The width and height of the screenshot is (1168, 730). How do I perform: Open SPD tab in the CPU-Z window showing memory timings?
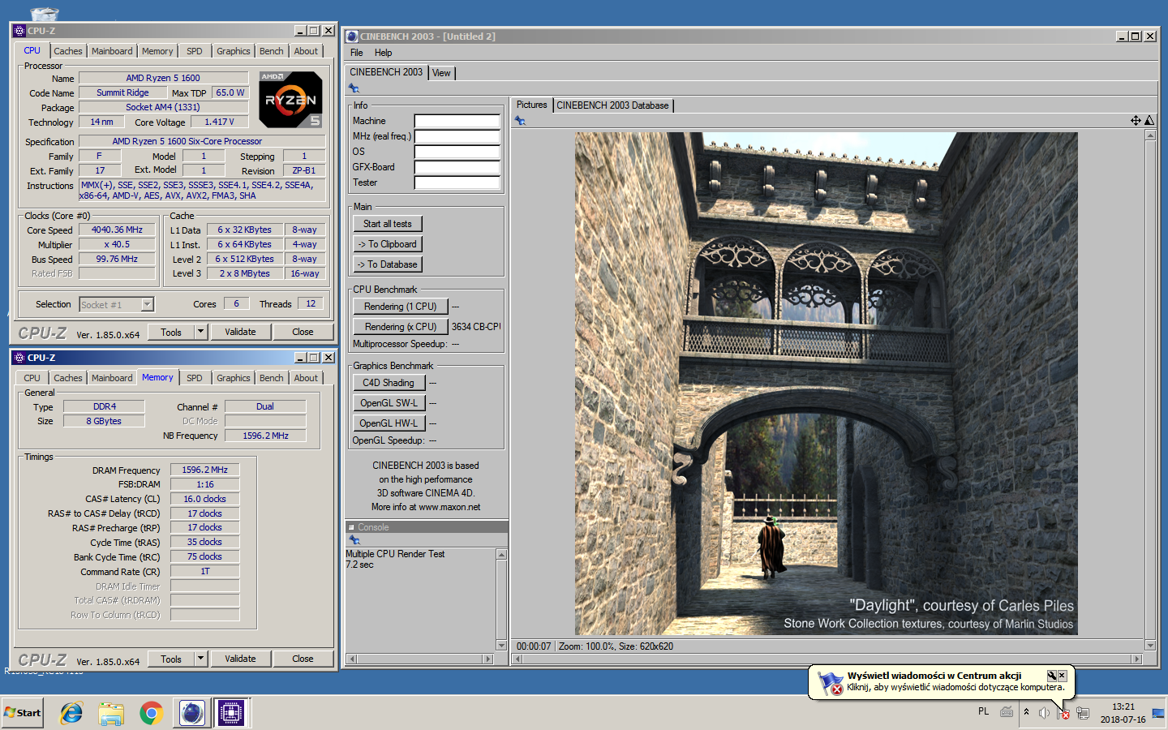point(195,378)
